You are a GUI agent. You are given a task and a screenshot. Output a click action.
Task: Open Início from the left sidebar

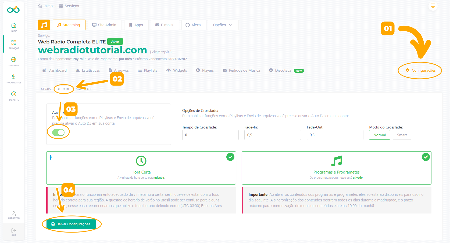pos(14,27)
